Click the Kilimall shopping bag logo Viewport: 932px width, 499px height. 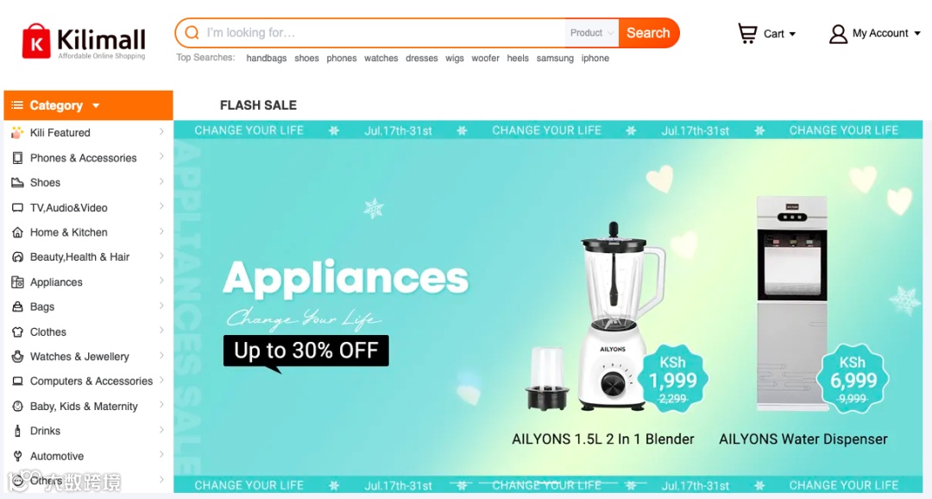coord(36,41)
